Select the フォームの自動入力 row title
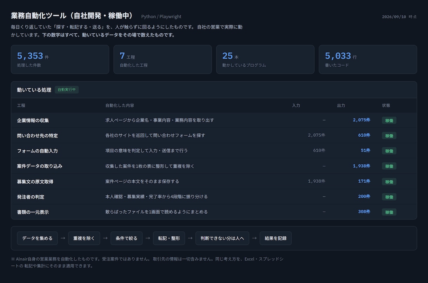This screenshot has height=283, width=428. pyautogui.click(x=38, y=151)
